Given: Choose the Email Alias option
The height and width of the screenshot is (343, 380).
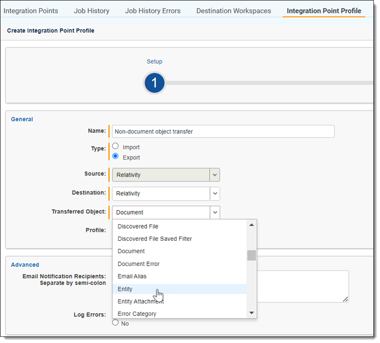Looking at the screenshot, I should click(x=131, y=276).
